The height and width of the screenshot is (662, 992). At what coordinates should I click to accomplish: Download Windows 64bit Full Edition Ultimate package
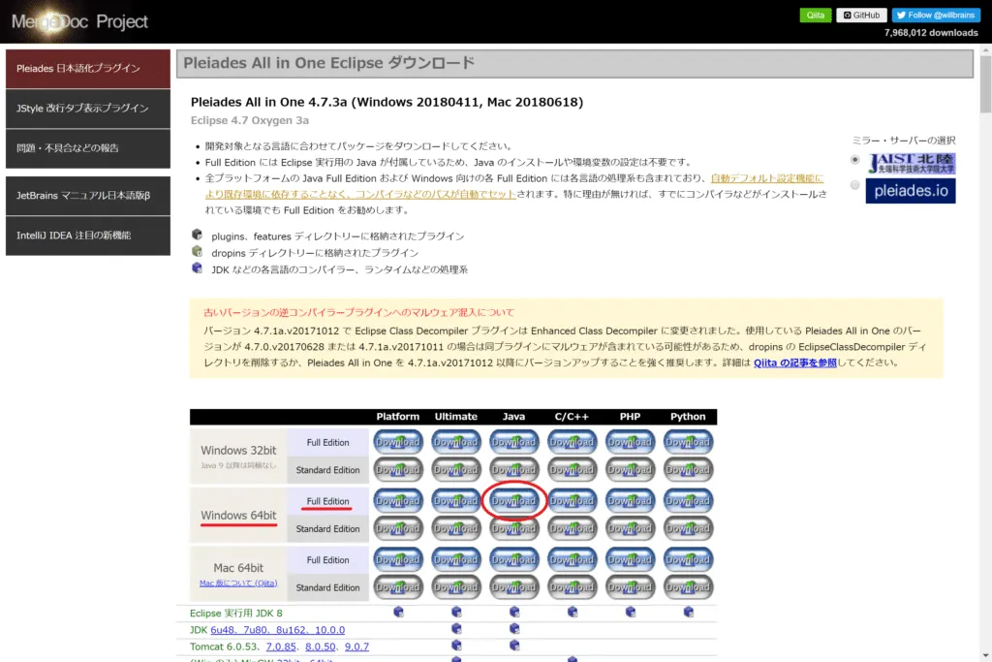click(456, 500)
